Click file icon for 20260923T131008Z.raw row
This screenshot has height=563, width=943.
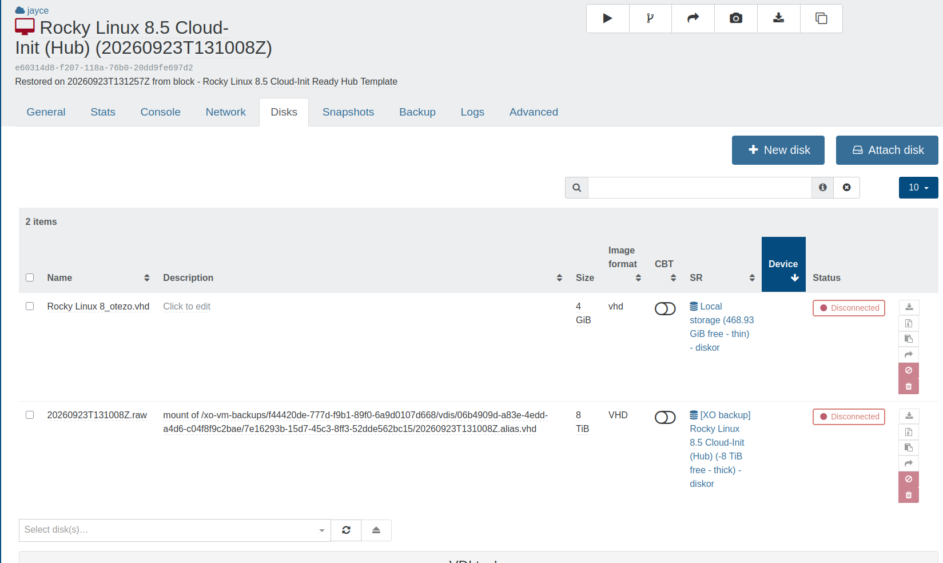(909, 432)
